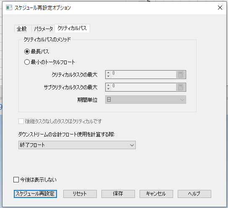The width and height of the screenshot is (228, 208).
Task: Decrease クリティカルタスクの最大 with down spinner arrow
Action: (108, 76)
